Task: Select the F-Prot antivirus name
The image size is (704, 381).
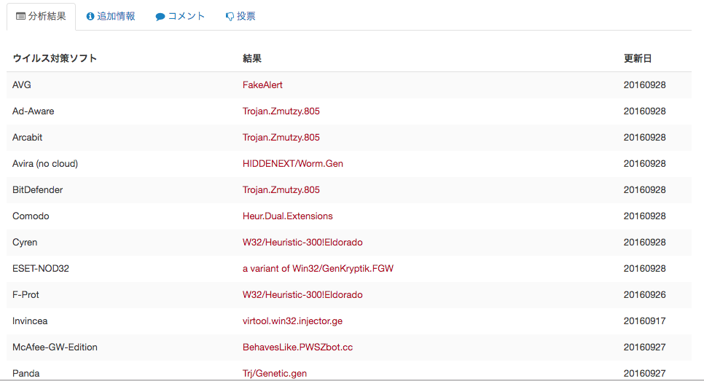Action: [26, 294]
